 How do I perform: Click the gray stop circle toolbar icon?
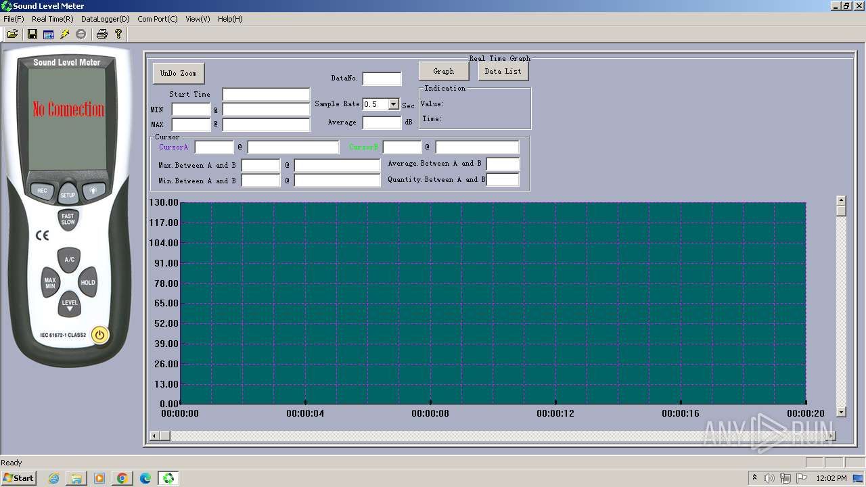81,34
